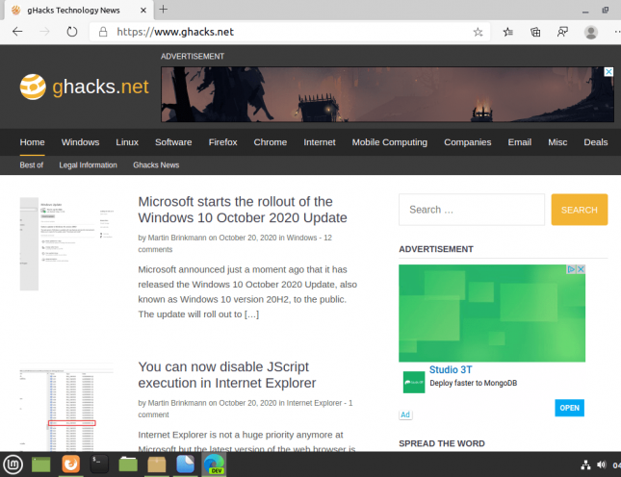The image size is (621, 477).
Task: Open the beige package folder in the taskbar
Action: [x=156, y=464]
